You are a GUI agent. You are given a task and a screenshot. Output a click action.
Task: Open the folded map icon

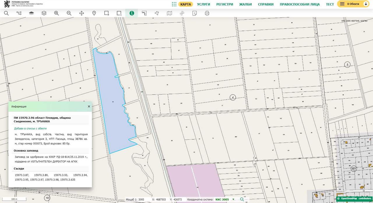169,13
